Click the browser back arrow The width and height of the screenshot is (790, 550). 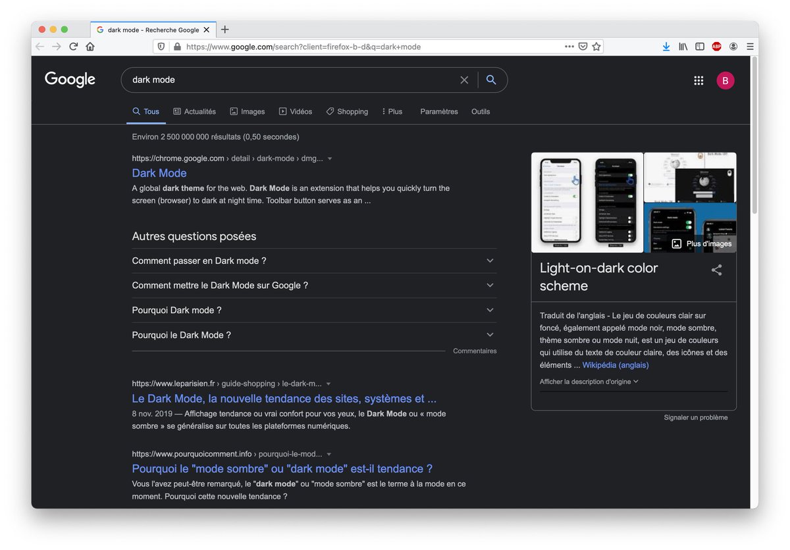[39, 47]
